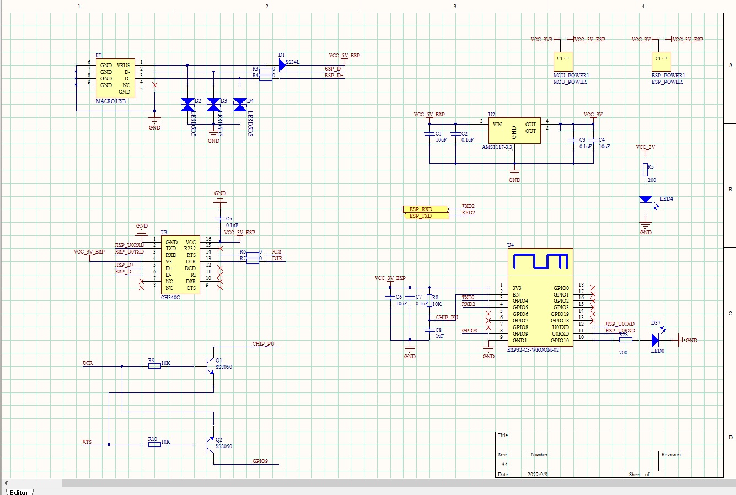This screenshot has width=736, height=495.
Task: Select the D1 SS34L diode symbol
Action: (x=282, y=65)
